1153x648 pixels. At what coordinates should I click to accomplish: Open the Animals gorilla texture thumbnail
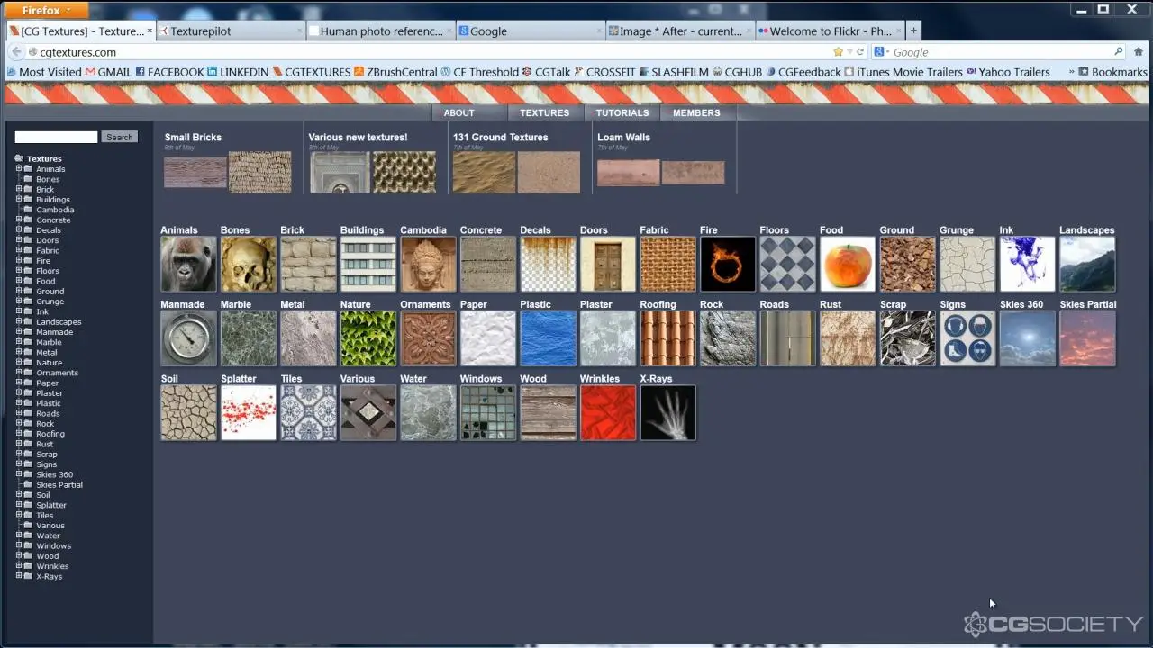click(188, 264)
